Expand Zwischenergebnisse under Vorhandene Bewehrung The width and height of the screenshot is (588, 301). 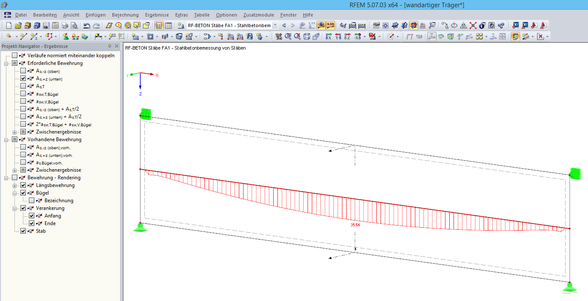(x=15, y=170)
